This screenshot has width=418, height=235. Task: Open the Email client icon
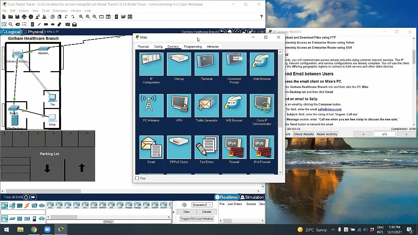[x=151, y=148]
